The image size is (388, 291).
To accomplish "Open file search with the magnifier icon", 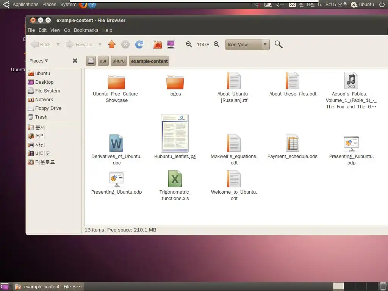I will (x=278, y=45).
